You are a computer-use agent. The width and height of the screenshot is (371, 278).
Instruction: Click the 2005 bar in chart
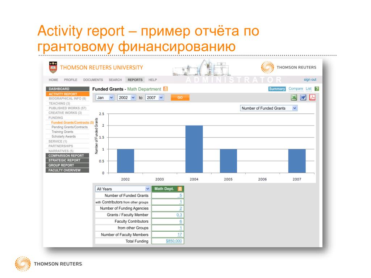[228, 161]
